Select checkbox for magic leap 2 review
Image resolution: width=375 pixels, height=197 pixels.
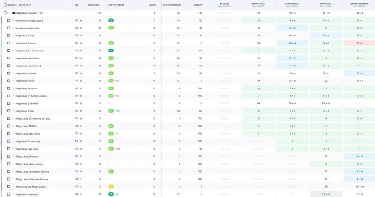9,73
